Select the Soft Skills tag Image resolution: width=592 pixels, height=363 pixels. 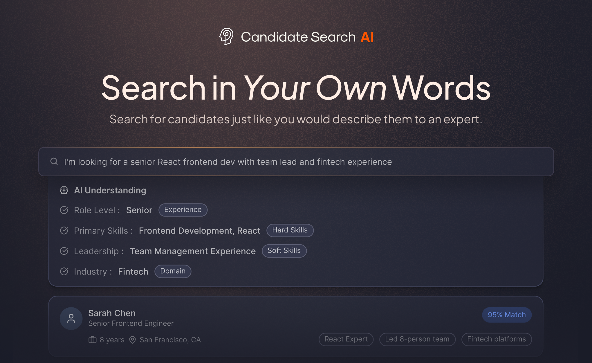[x=284, y=251]
